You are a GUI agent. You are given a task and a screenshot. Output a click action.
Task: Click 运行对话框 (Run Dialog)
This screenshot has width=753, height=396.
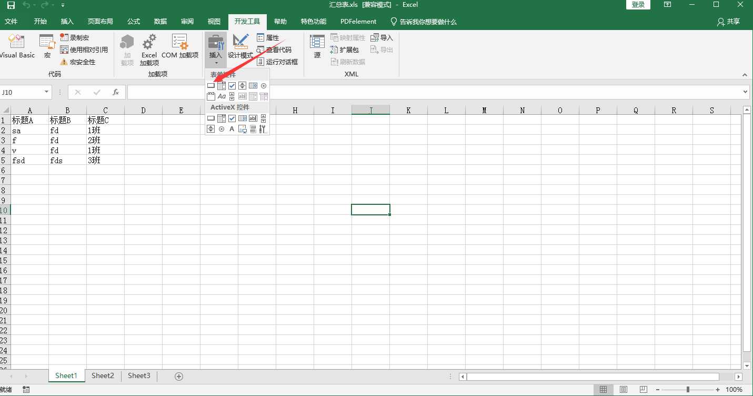pyautogui.click(x=277, y=62)
